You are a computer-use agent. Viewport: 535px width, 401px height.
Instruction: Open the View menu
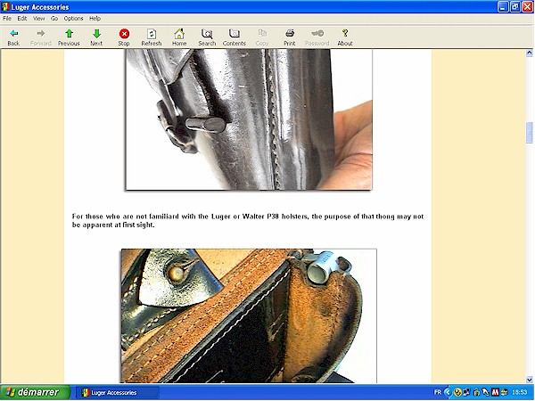click(38, 19)
